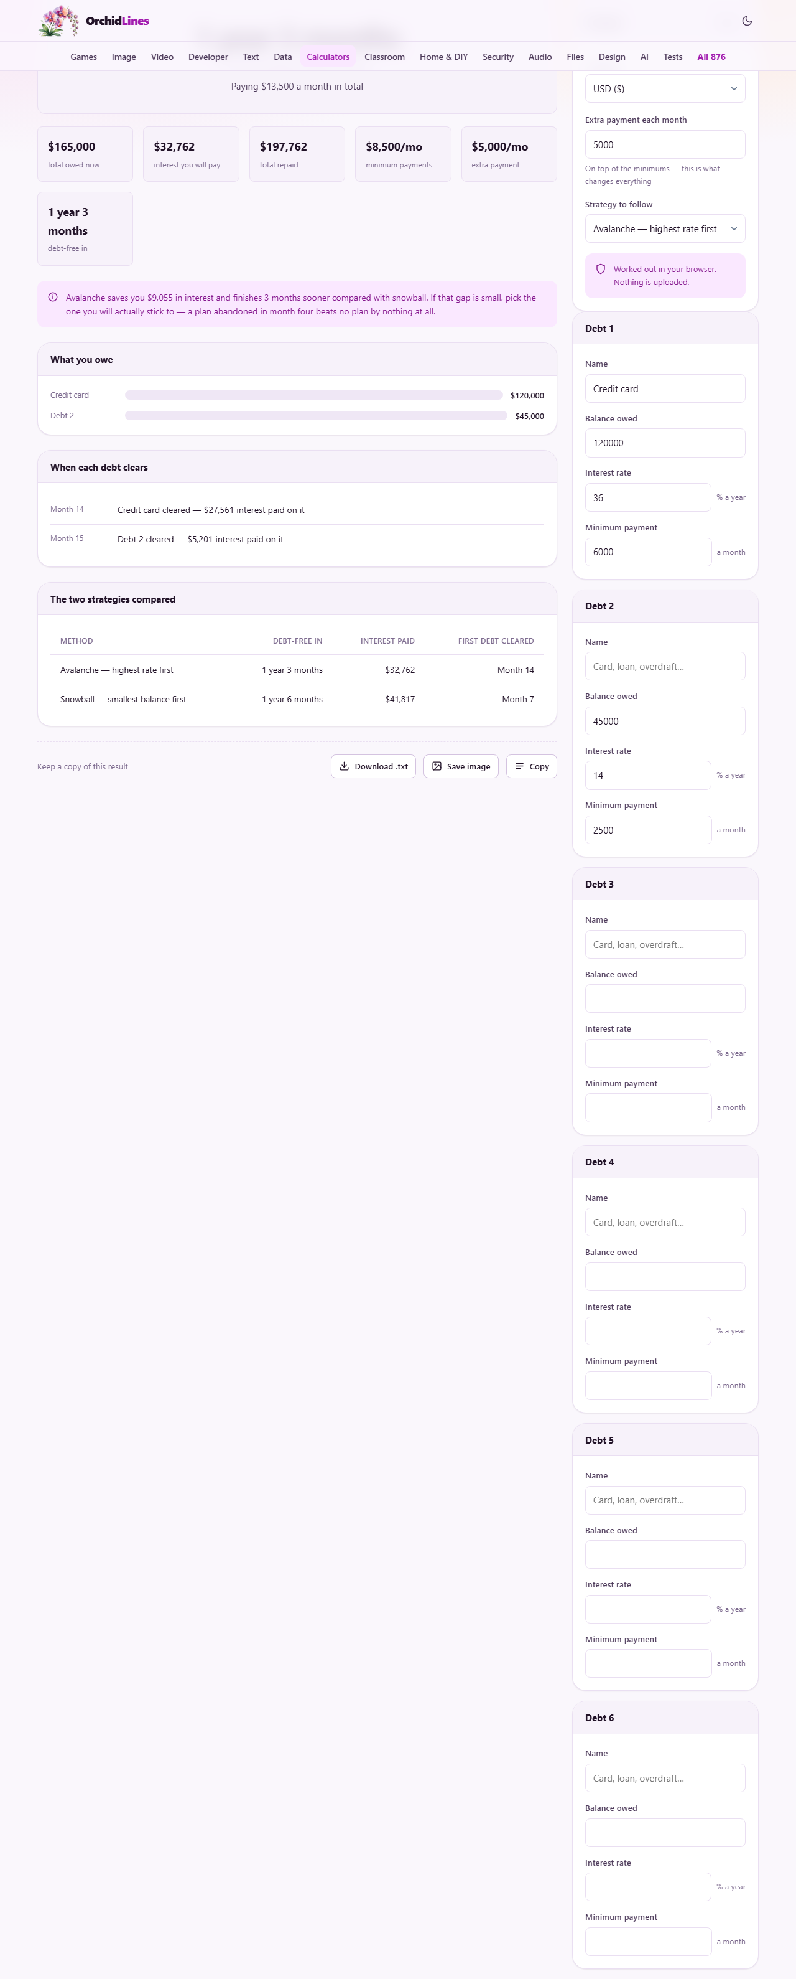Image resolution: width=796 pixels, height=1979 pixels.
Task: Click the Debt 1 Balance owed field
Action: [665, 443]
